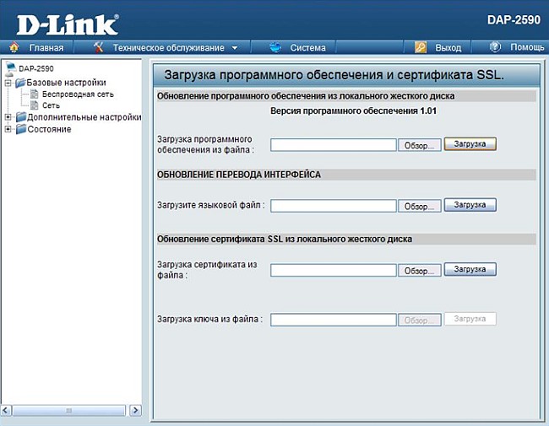Viewport: 549px width, 426px height.
Task: Click the Беспроводная сеть page icon
Action: [x=35, y=94]
